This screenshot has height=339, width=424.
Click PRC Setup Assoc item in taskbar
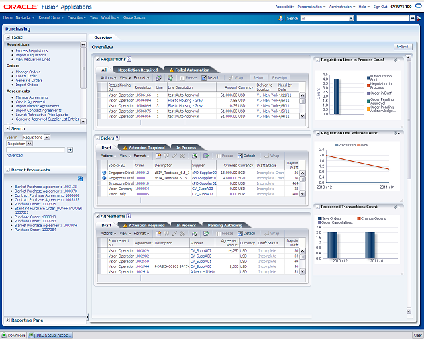click(x=50, y=336)
